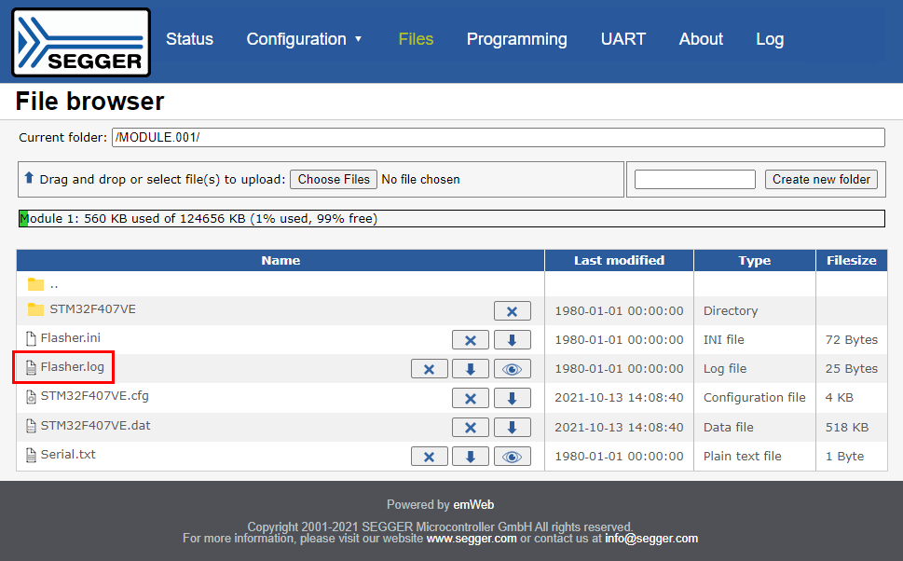Go up to the parent folder (..)
The height and width of the screenshot is (561, 903).
(53, 284)
